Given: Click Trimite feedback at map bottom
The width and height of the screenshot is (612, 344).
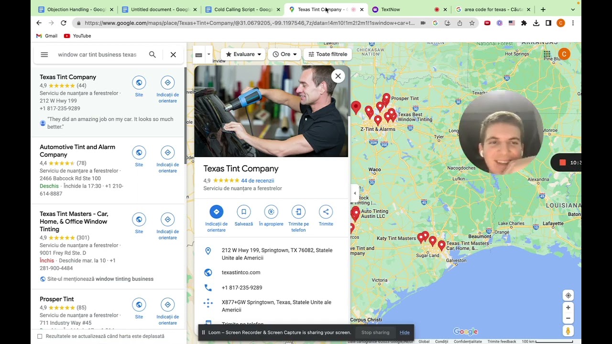Looking at the screenshot, I should [502, 342].
